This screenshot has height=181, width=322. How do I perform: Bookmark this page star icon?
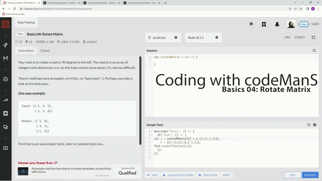[301, 9]
